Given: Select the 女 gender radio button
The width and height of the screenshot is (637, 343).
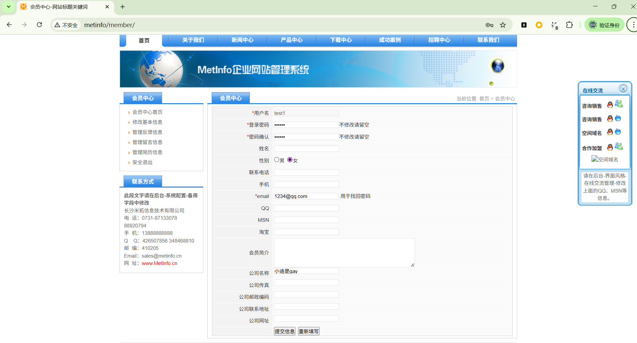Looking at the screenshot, I should tap(290, 160).
